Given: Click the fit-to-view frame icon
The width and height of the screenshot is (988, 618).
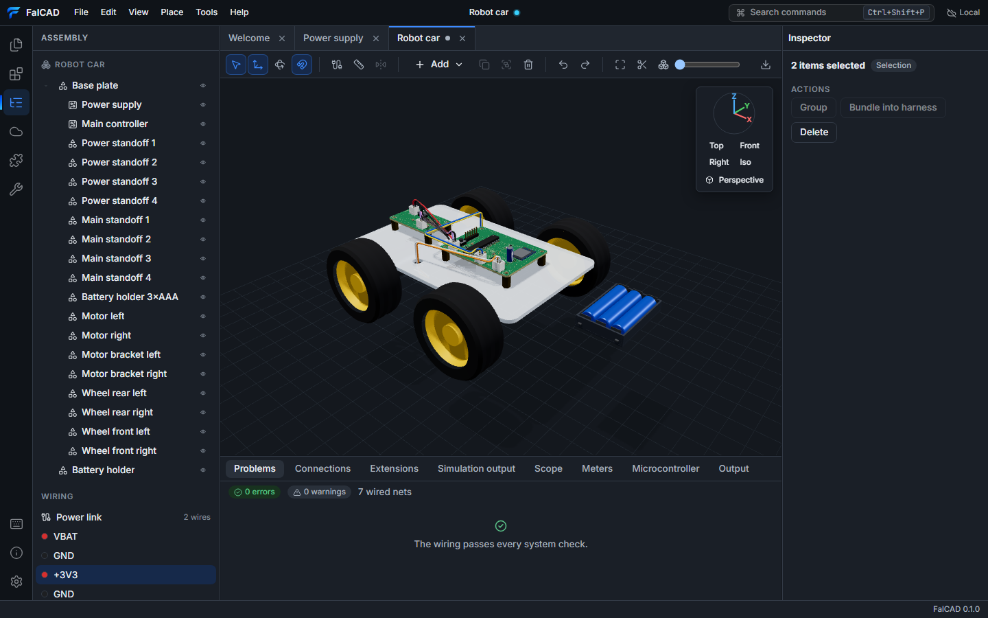Looking at the screenshot, I should tap(620, 65).
